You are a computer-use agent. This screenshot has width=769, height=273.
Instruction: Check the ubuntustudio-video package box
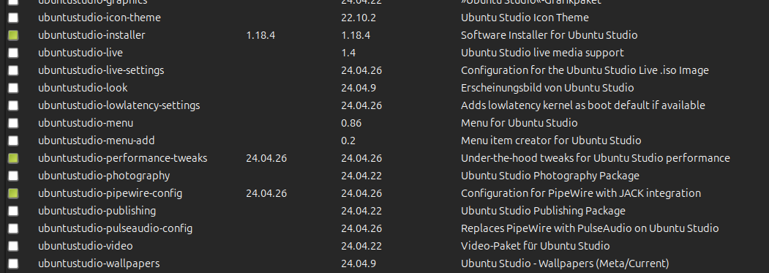click(x=13, y=246)
